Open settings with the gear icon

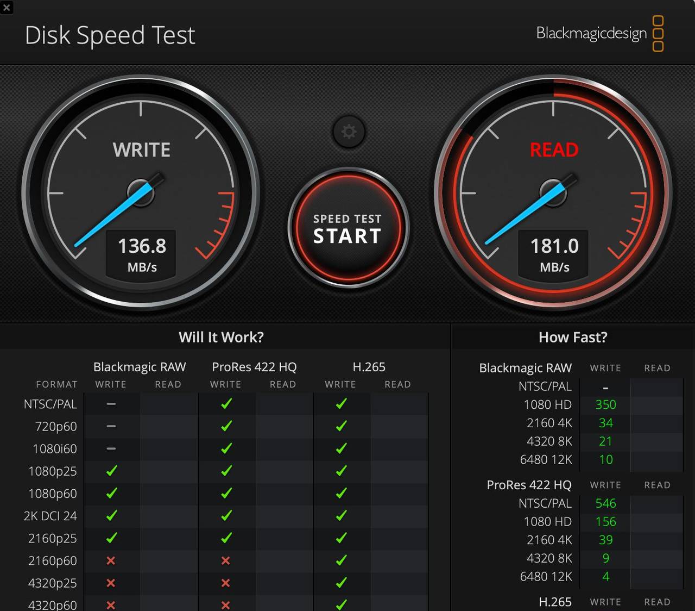349,132
